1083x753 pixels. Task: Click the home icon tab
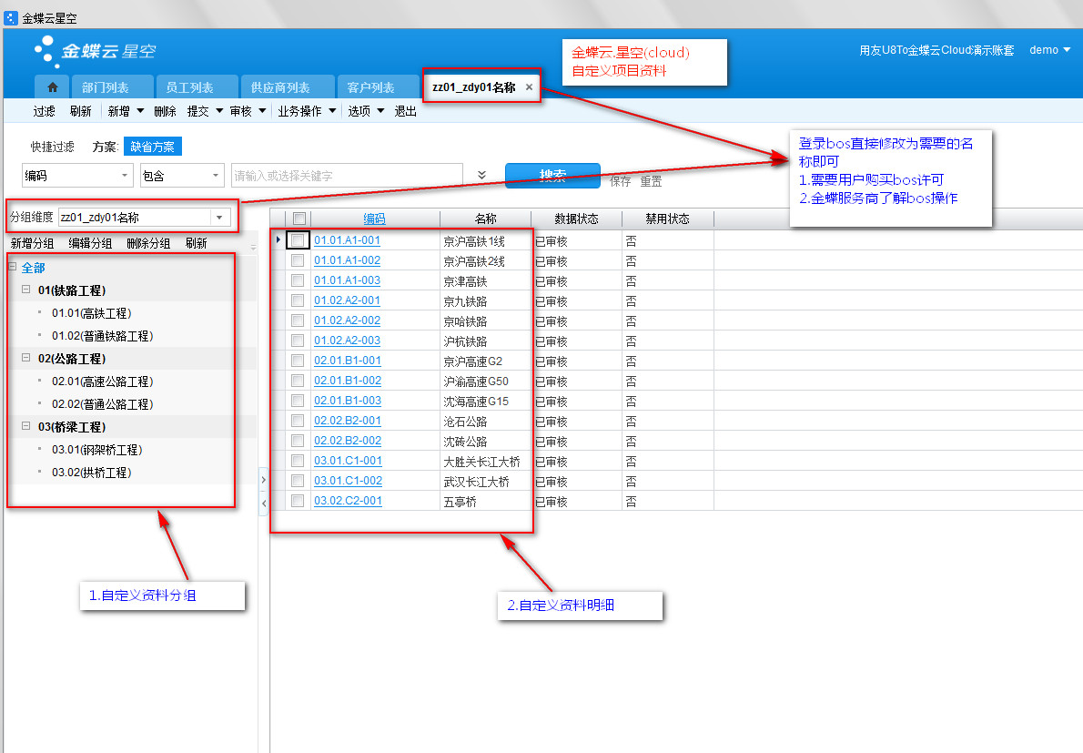[x=52, y=87]
